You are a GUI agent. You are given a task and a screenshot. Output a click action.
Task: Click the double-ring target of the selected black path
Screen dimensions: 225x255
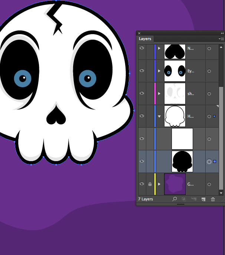coord(209,161)
